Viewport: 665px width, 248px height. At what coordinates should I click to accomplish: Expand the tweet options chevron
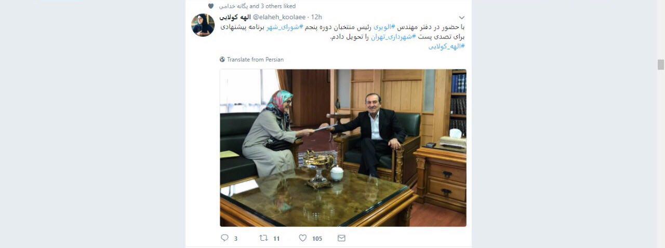click(x=461, y=18)
